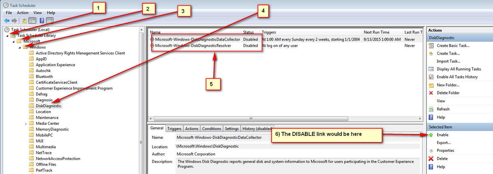Click the red Delete icon under Selected Item
The image size is (493, 174).
point(431,158)
